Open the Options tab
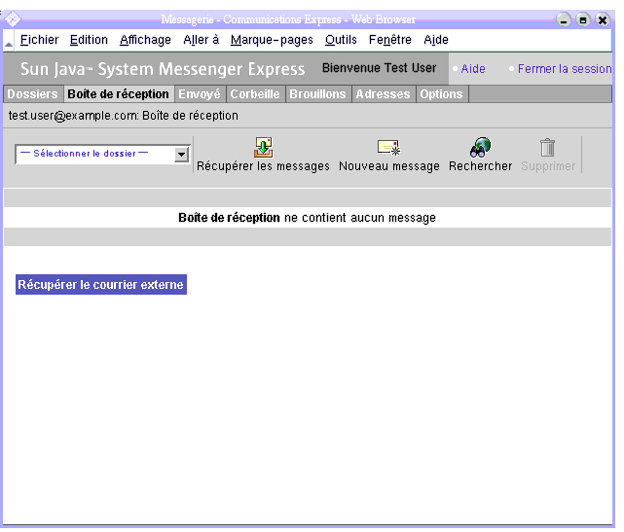 click(442, 94)
